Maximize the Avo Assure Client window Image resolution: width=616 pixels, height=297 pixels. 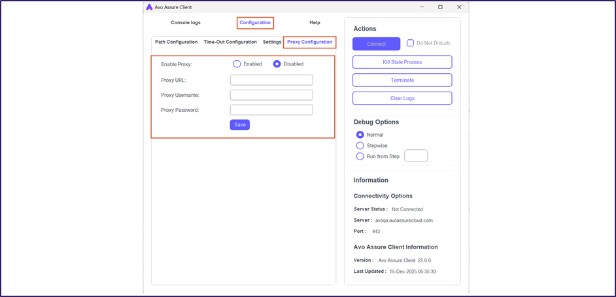click(x=440, y=7)
